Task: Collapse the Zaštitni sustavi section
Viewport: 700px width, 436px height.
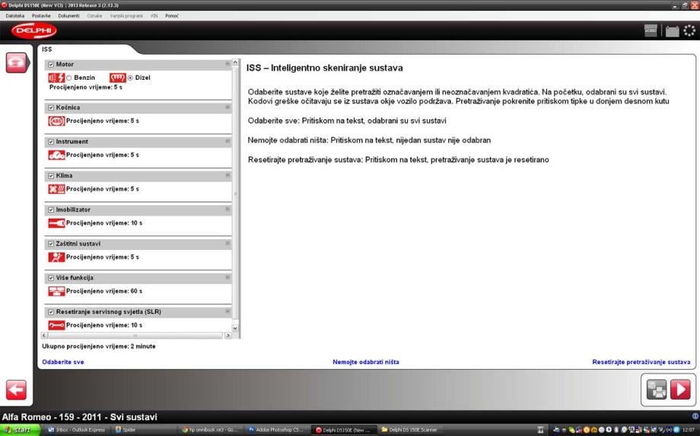Action: tap(228, 243)
